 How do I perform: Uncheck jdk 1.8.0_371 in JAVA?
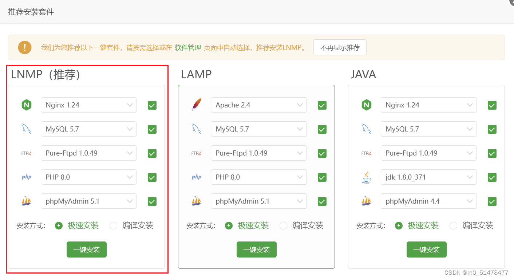pos(492,177)
